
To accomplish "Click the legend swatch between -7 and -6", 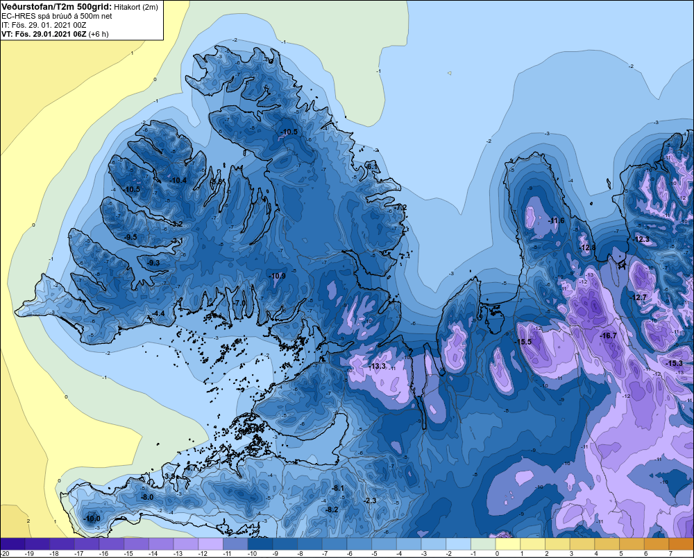I will [335, 544].
